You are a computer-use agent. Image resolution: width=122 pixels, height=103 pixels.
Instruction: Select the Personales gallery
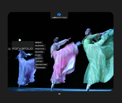pos(40,68)
